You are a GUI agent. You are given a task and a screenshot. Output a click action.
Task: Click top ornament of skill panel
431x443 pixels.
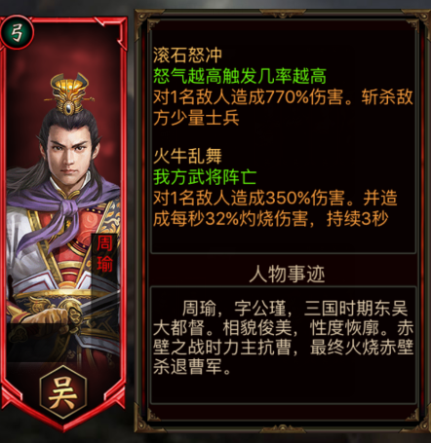click(282, 14)
